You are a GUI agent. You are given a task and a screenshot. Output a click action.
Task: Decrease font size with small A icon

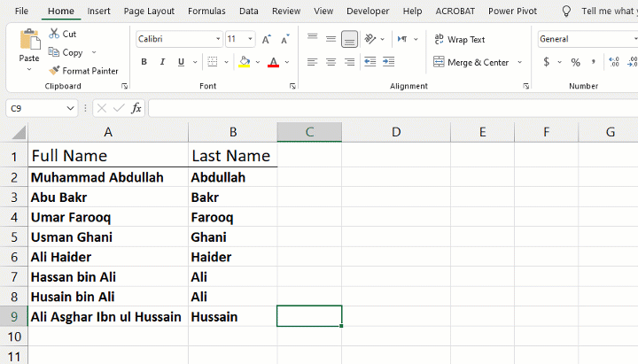tap(285, 39)
